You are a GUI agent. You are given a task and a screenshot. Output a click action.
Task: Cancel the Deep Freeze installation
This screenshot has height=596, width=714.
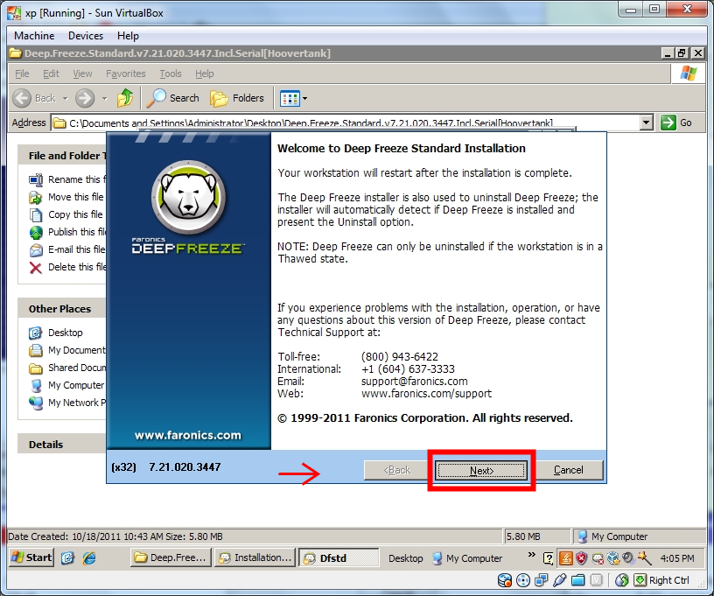[x=570, y=470]
